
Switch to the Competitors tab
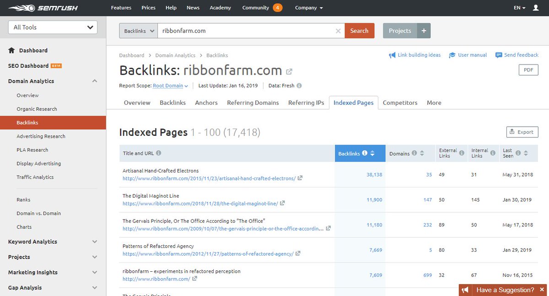point(400,102)
